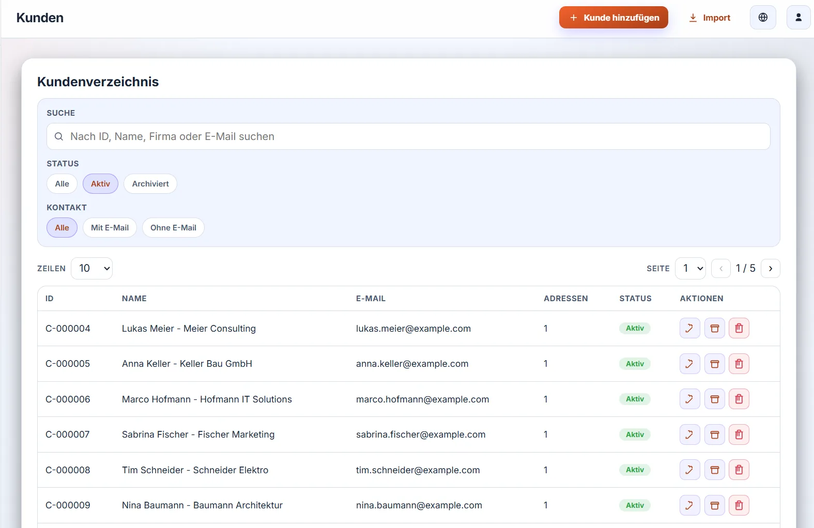
Task: Delete customer Tim Schneider
Action: [x=739, y=470]
